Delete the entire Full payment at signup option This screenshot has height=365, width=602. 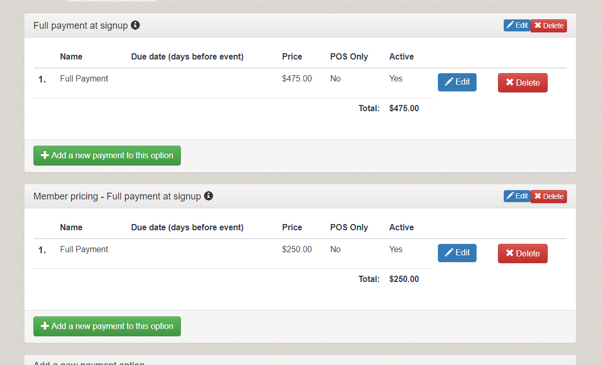[548, 25]
